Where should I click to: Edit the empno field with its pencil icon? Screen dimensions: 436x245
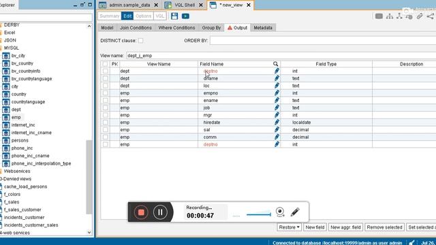point(277,93)
